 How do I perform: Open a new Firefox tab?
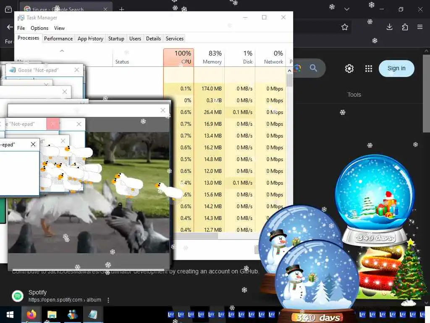point(121,9)
